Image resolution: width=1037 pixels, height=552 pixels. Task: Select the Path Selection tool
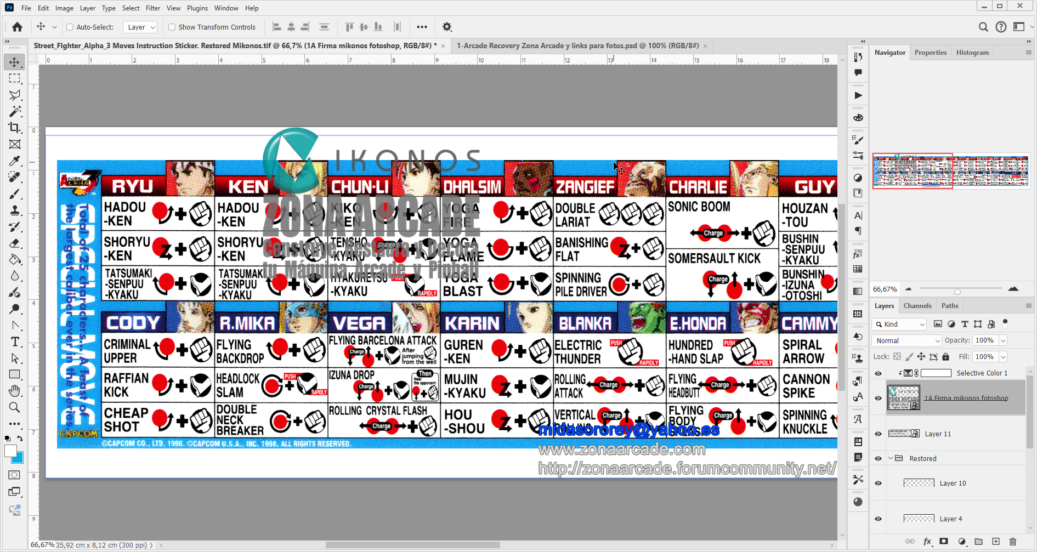click(15, 358)
